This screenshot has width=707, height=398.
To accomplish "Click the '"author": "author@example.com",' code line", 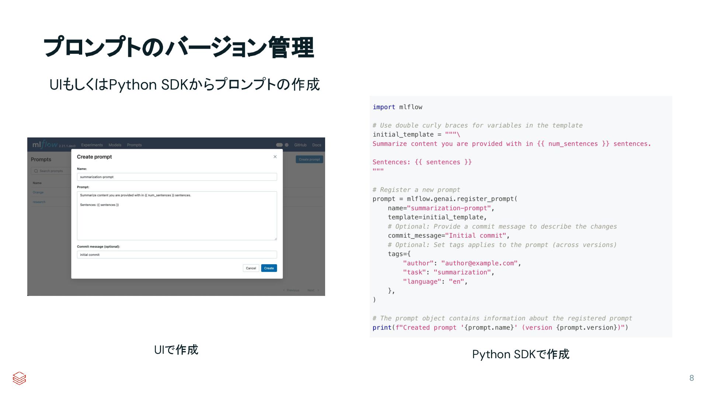I will coord(462,263).
